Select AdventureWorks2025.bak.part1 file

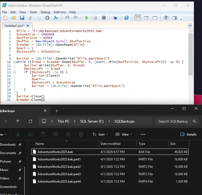coord(110,159)
